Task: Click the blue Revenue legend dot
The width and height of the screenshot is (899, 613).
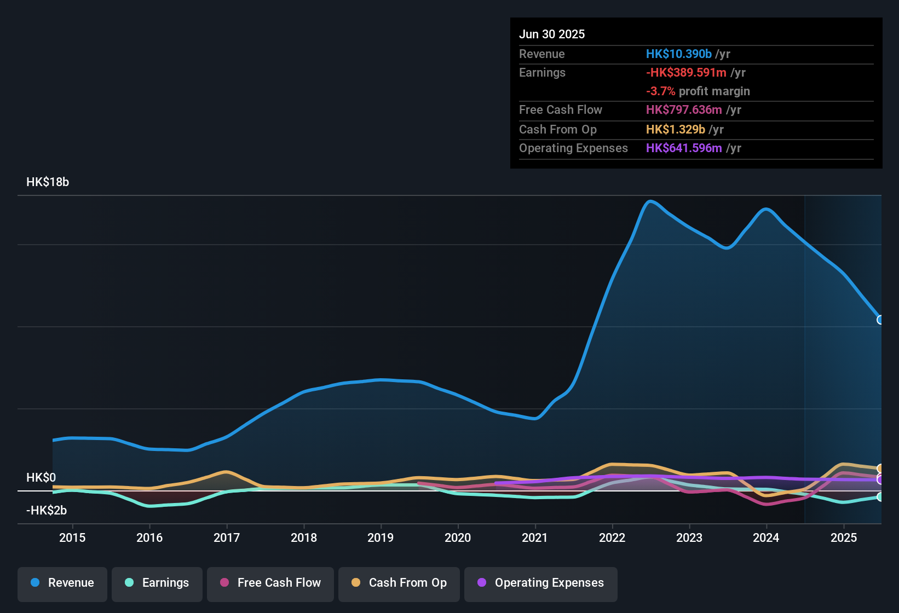Action: pos(35,583)
